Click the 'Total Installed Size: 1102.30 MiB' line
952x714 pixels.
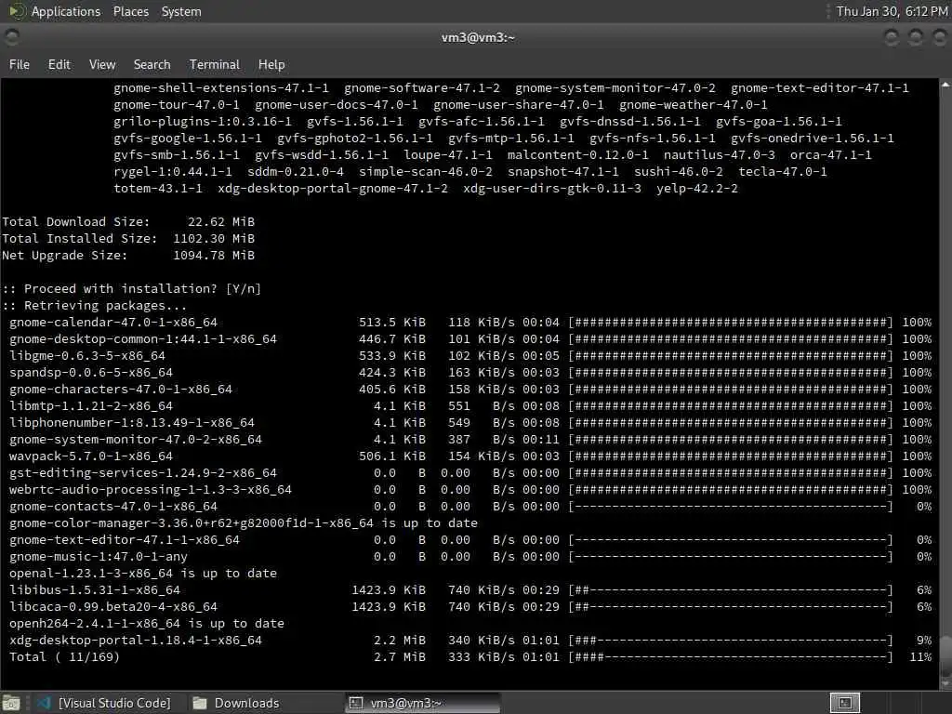128,239
